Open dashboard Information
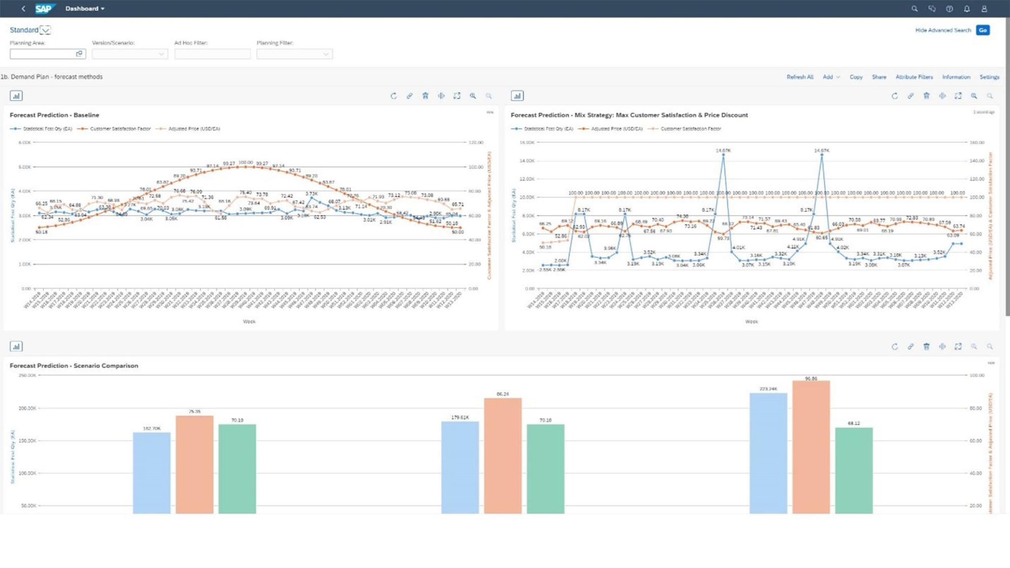The image size is (1010, 568). click(956, 77)
